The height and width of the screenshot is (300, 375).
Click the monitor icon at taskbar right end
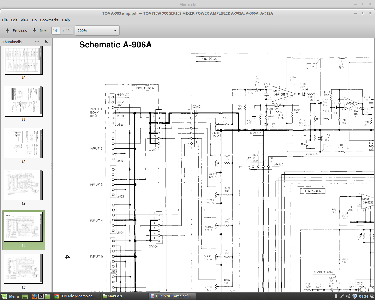coord(372,296)
